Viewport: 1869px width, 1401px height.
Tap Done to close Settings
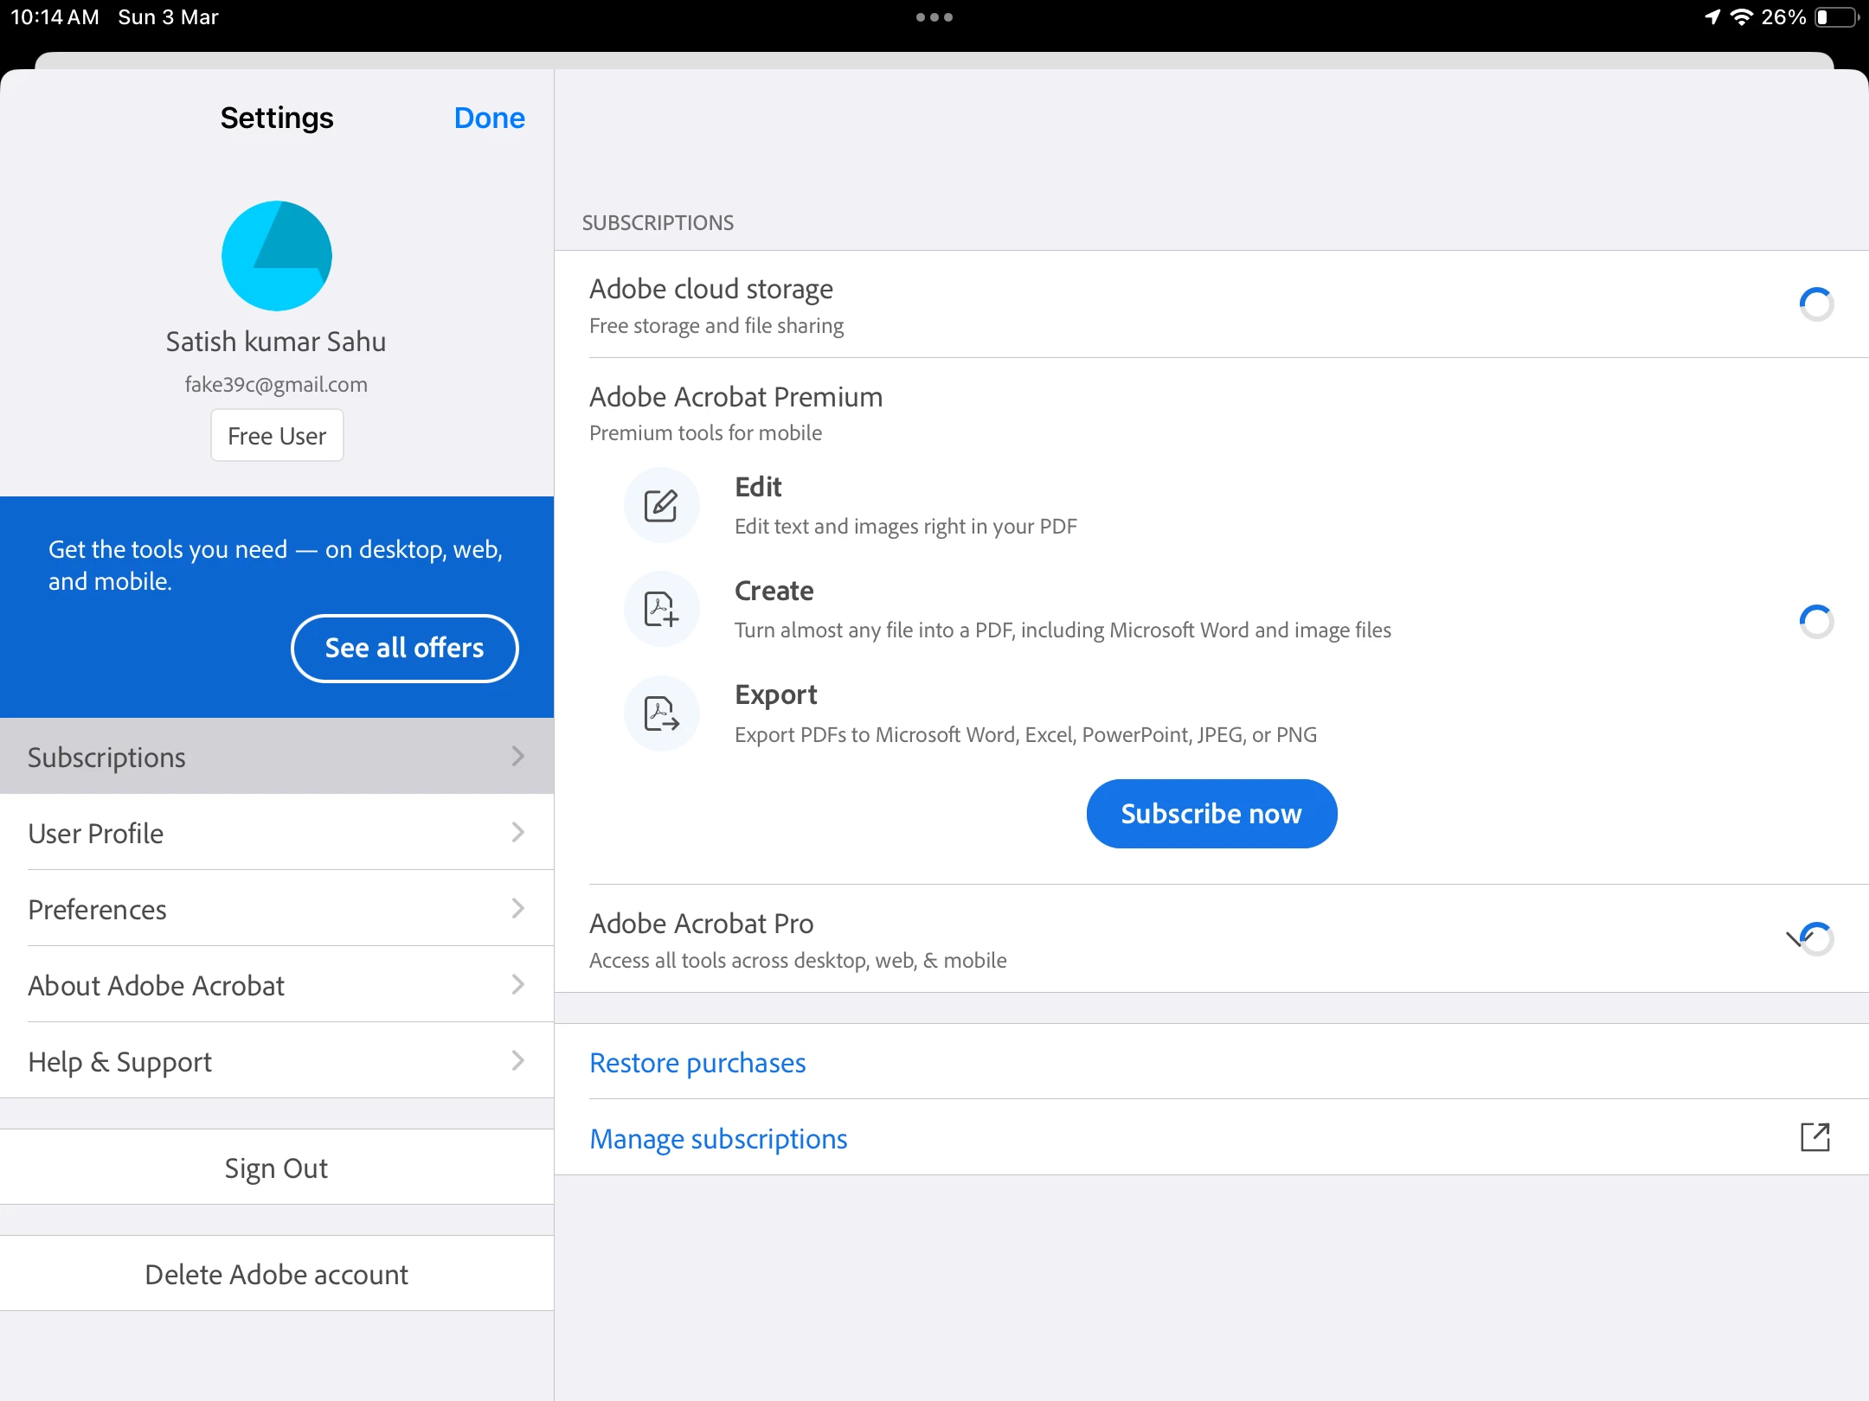coord(489,118)
